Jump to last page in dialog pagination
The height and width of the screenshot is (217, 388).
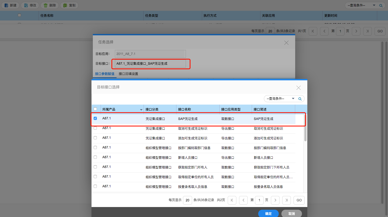pyautogui.click(x=287, y=200)
